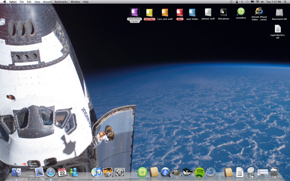Open the Iphone stuff folder
Viewport: 290px width, 181px height.
208,13
